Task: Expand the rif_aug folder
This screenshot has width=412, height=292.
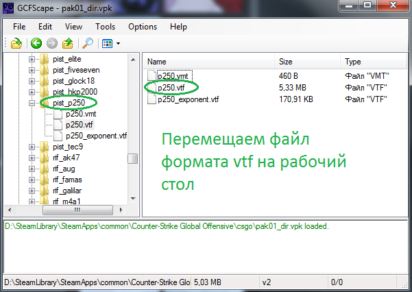Action: click(x=32, y=169)
